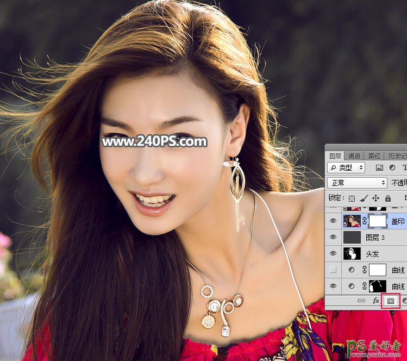Select the 图层 3 layer name
Image resolution: width=407 pixels, height=361 pixels.
tap(375, 238)
